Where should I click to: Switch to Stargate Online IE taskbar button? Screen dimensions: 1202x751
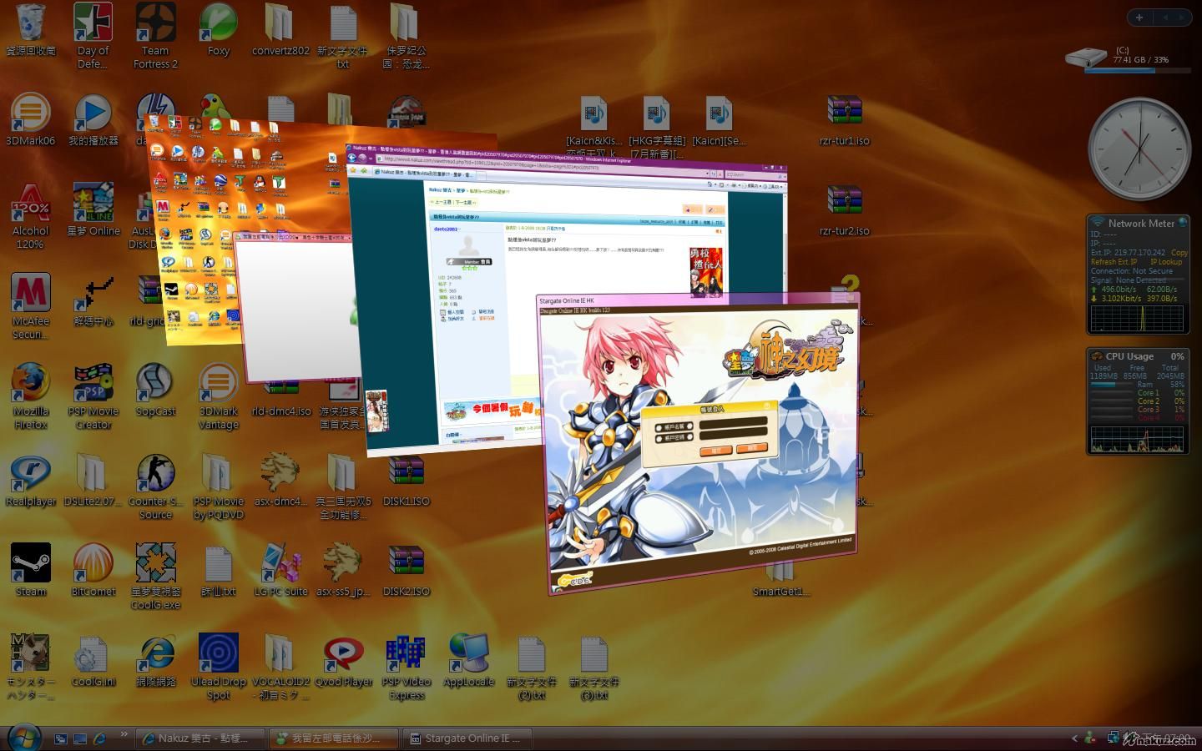click(x=467, y=738)
